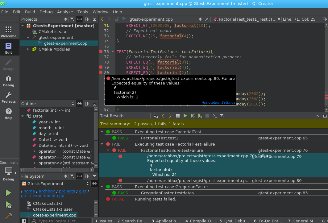Open the open-documents dropdown for gtest-experiment.cpp
Viewport: 328px width, 223px height.
pos(165,19)
